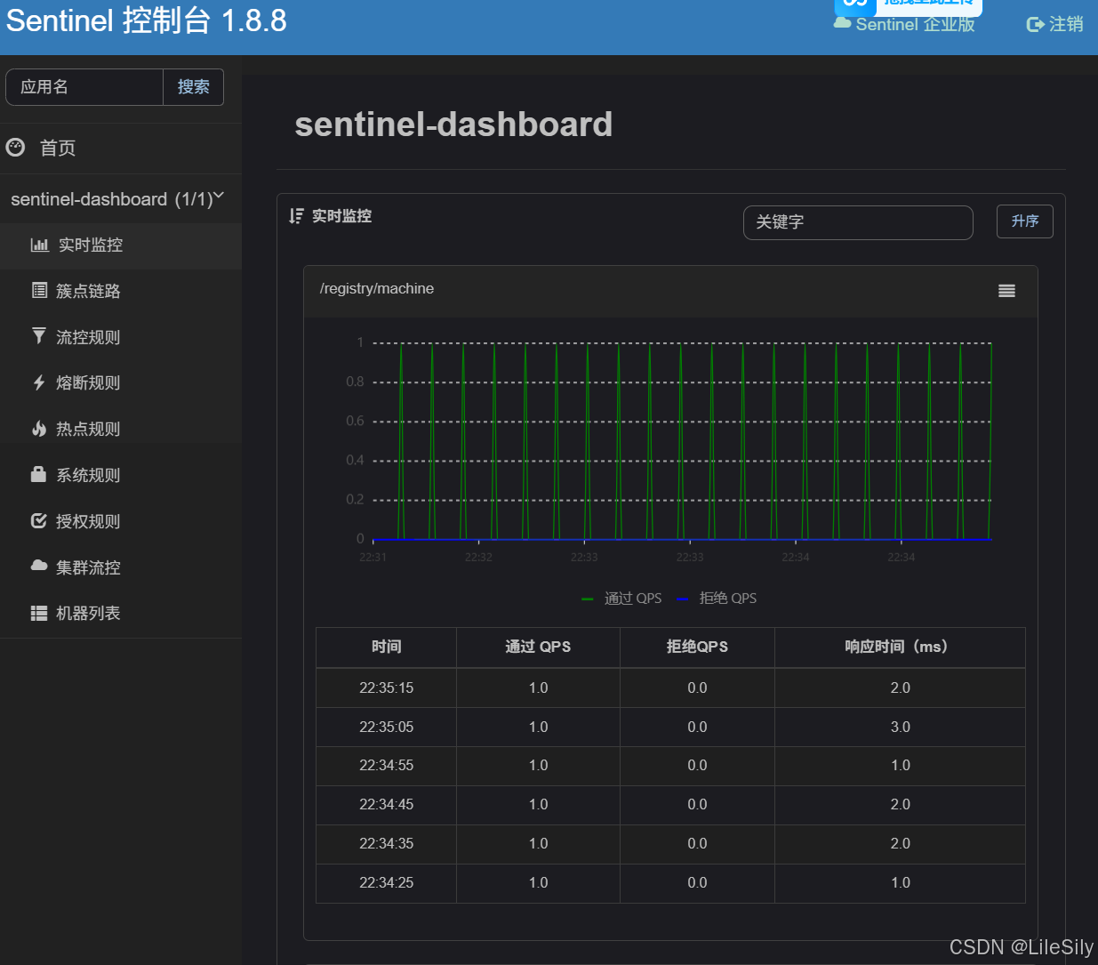Click the lock icon for 系统规则
The width and height of the screenshot is (1098, 965).
[38, 474]
